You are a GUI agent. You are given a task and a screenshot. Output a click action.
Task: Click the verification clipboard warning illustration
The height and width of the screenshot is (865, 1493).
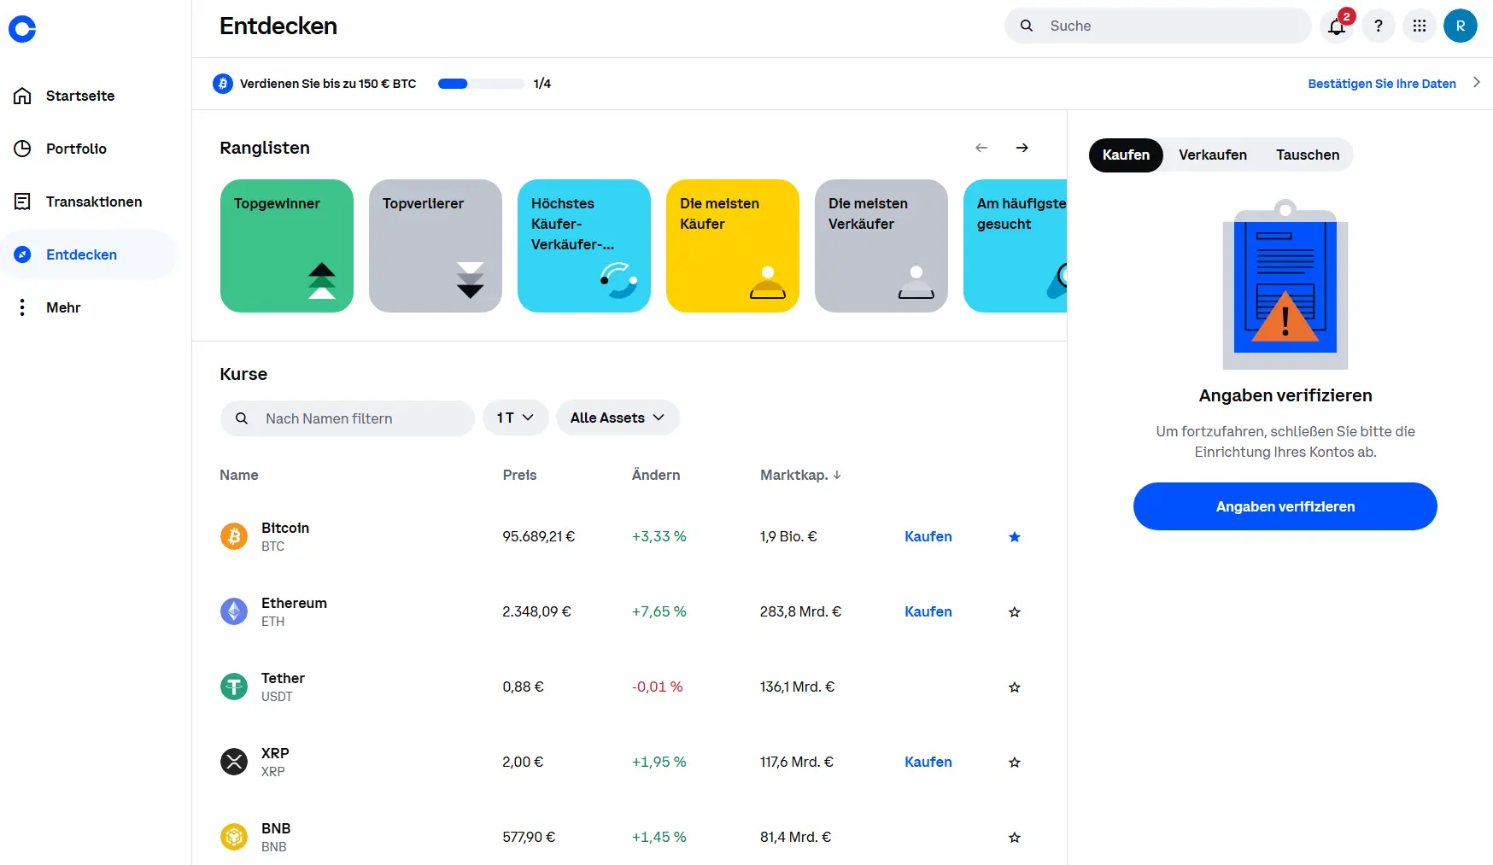tap(1285, 284)
